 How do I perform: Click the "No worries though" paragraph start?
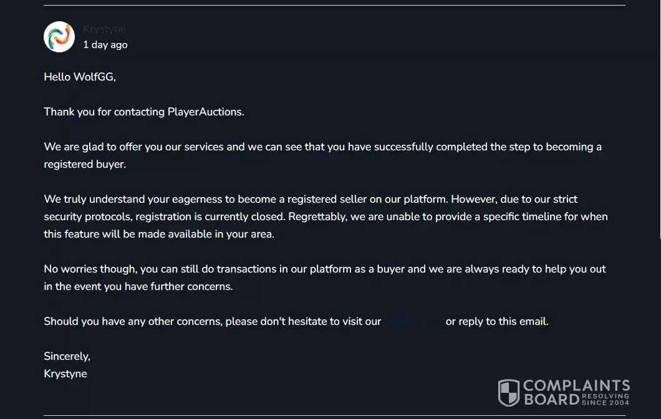(90, 269)
